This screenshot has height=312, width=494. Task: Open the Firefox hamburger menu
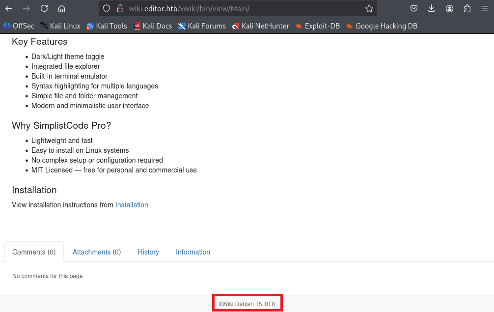tap(485, 8)
